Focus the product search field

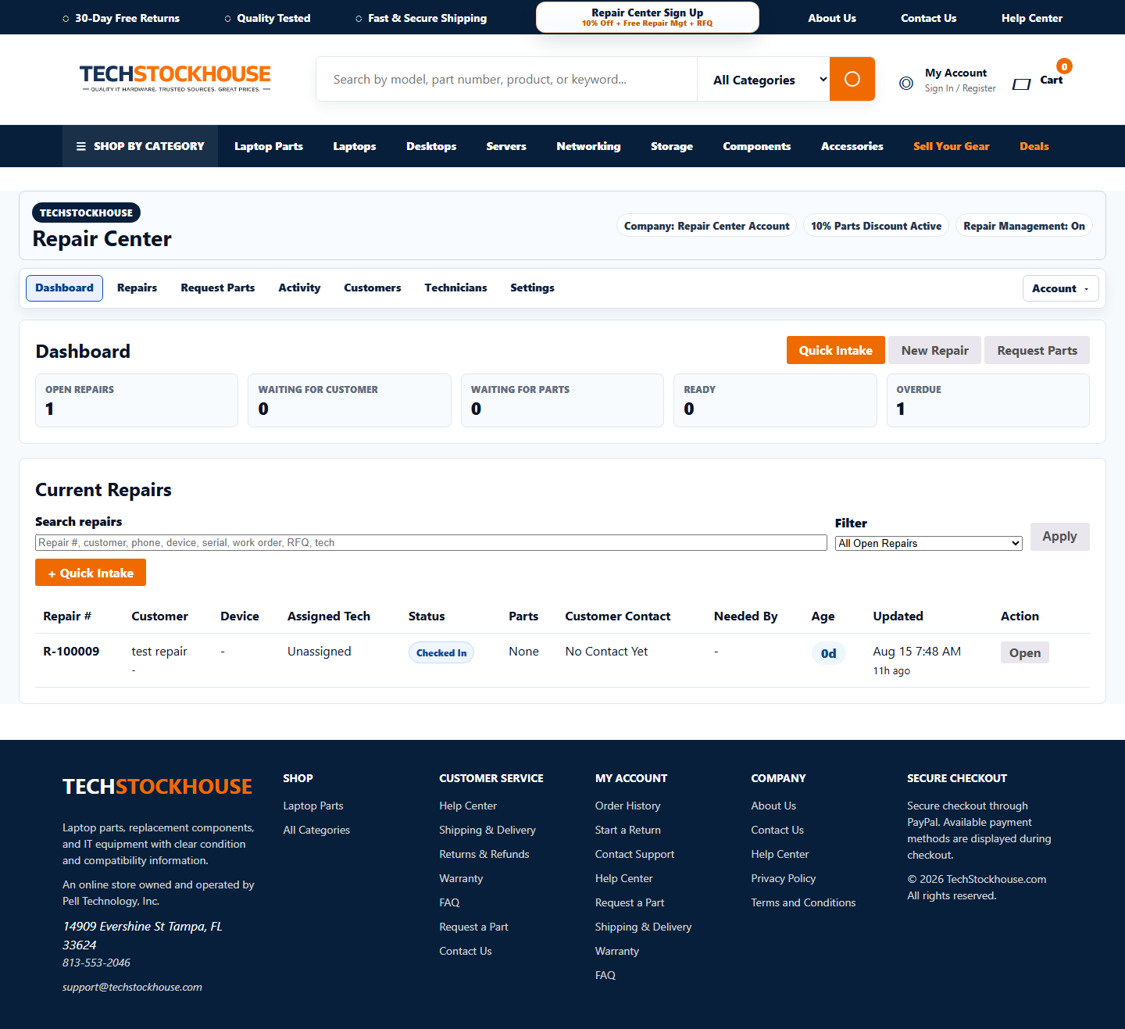[506, 79]
